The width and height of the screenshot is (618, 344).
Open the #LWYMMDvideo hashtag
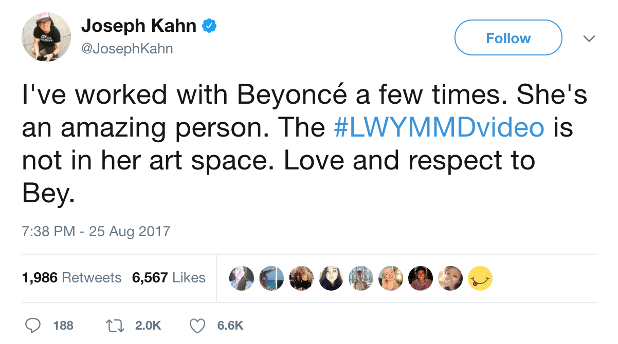[439, 127]
